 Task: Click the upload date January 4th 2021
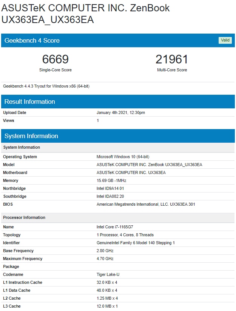tap(121, 112)
